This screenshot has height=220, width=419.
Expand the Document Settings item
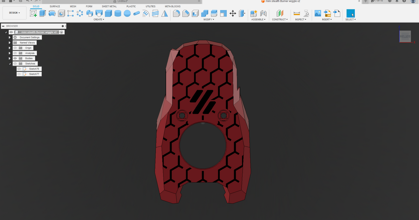9,37
